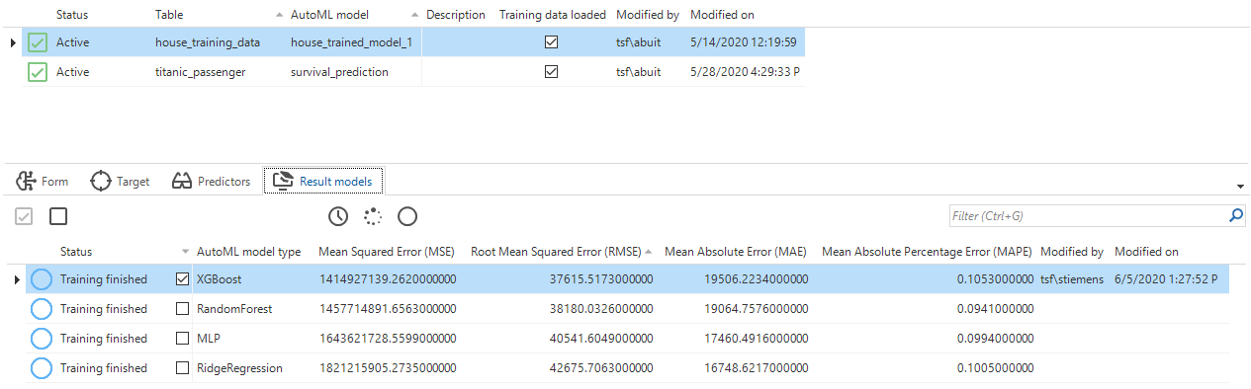Click Training finished status in MLP row
1251x389 pixels.
[x=104, y=339]
